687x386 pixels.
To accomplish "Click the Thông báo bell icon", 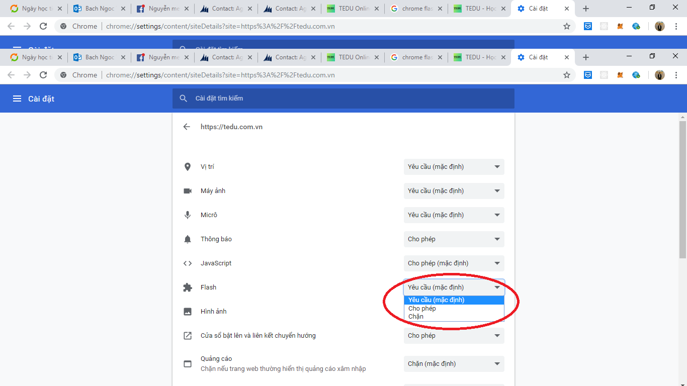I will [x=188, y=239].
